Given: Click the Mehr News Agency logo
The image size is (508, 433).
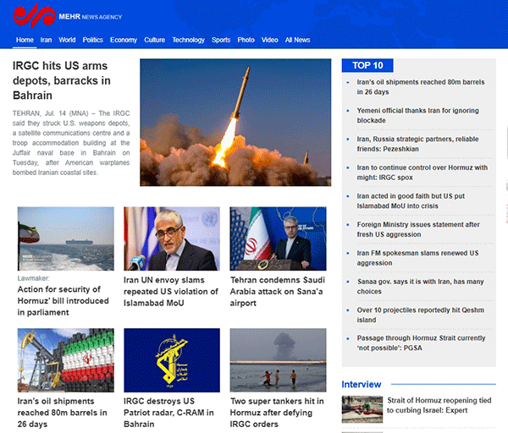Looking at the screenshot, I should 68,16.
